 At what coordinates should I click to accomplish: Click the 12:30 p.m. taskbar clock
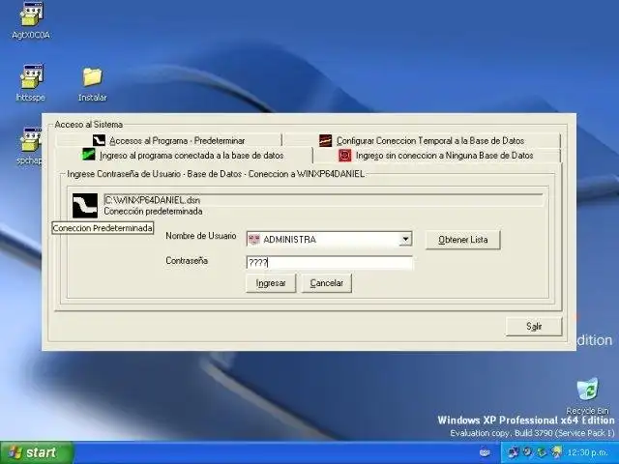(x=587, y=452)
